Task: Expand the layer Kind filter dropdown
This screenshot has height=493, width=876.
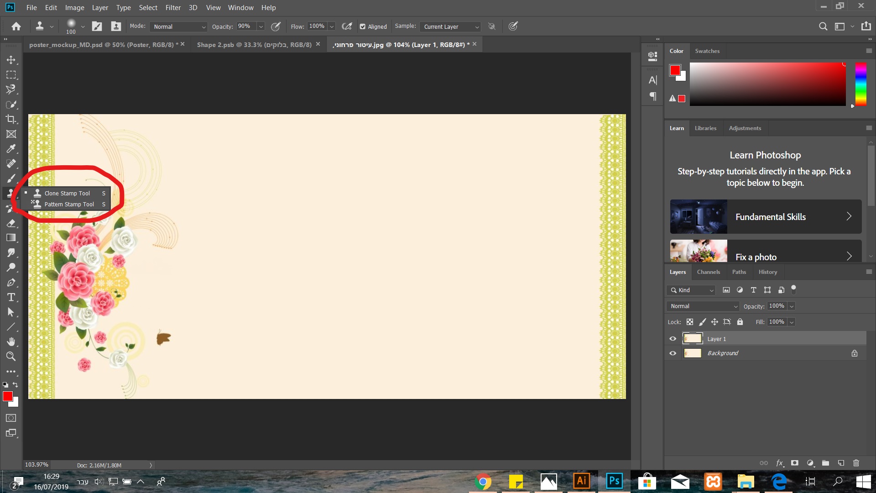Action: [691, 290]
